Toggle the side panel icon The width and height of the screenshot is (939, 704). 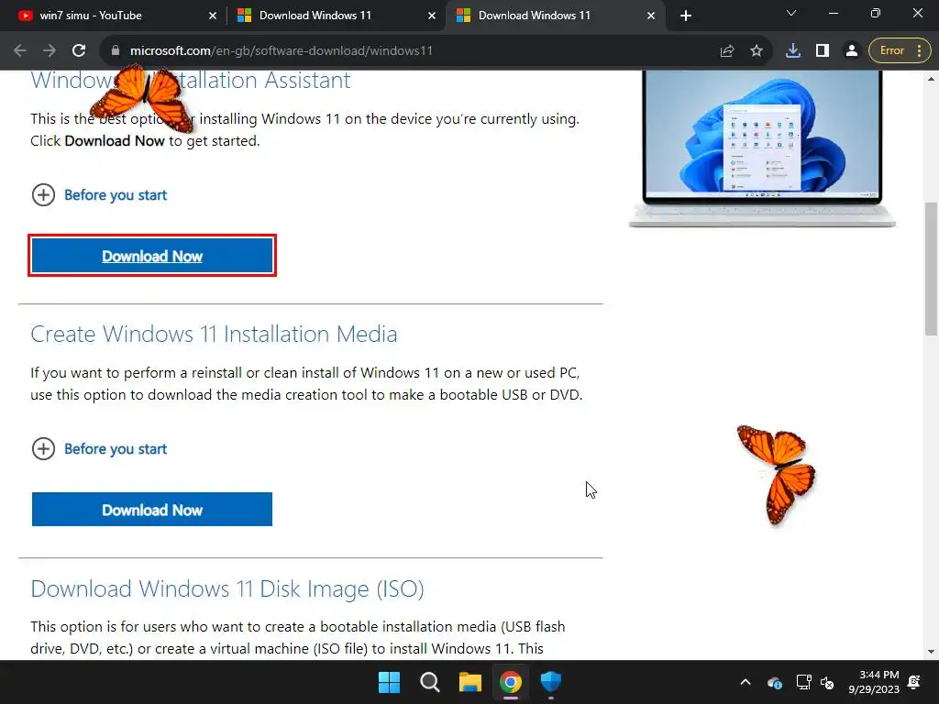point(823,51)
